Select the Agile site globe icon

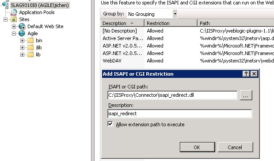click(x=22, y=33)
